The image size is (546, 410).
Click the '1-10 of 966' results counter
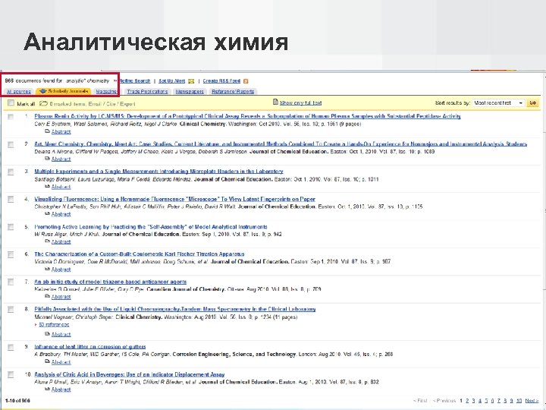click(x=17, y=401)
